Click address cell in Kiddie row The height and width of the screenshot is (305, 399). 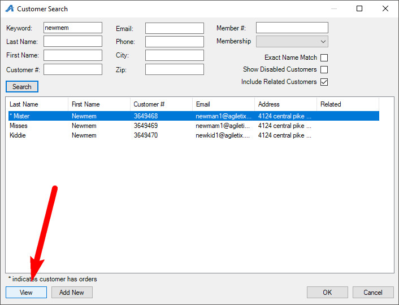(x=284, y=135)
